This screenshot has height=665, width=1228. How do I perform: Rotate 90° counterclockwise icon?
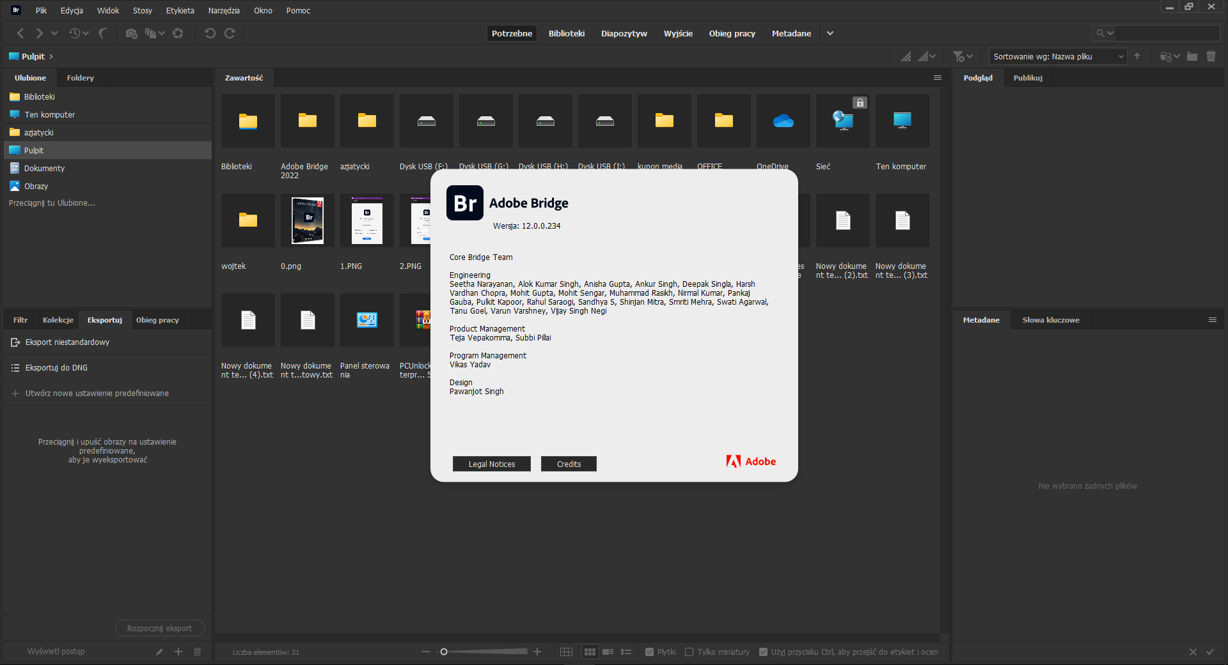click(210, 33)
